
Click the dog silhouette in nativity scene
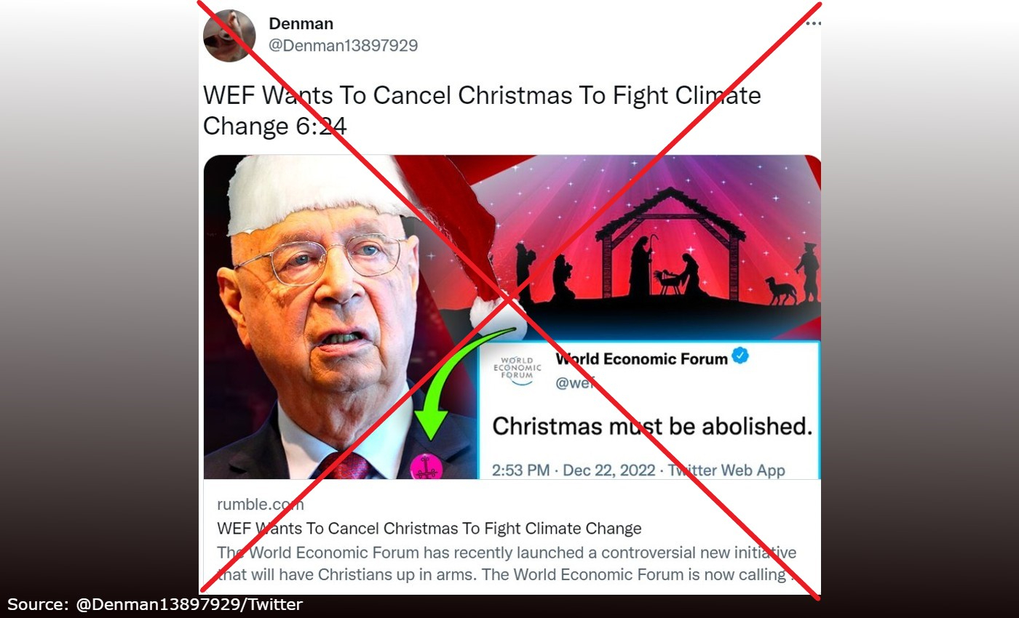780,290
